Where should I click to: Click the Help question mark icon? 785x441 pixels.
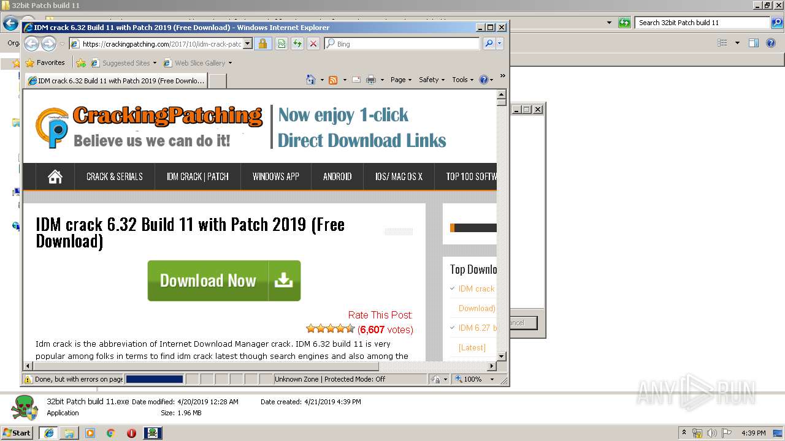pyautogui.click(x=483, y=80)
